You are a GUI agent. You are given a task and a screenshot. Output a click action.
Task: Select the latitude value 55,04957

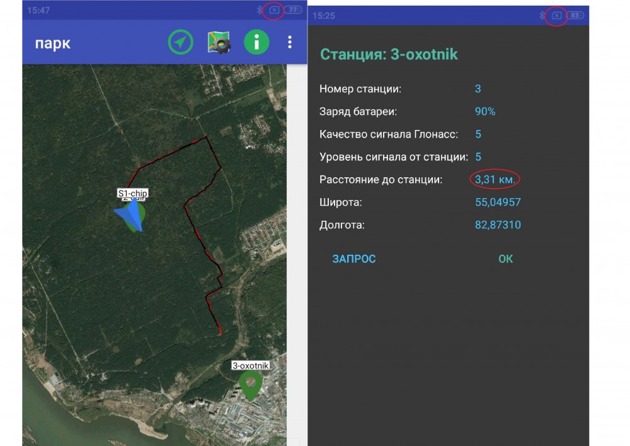click(498, 202)
